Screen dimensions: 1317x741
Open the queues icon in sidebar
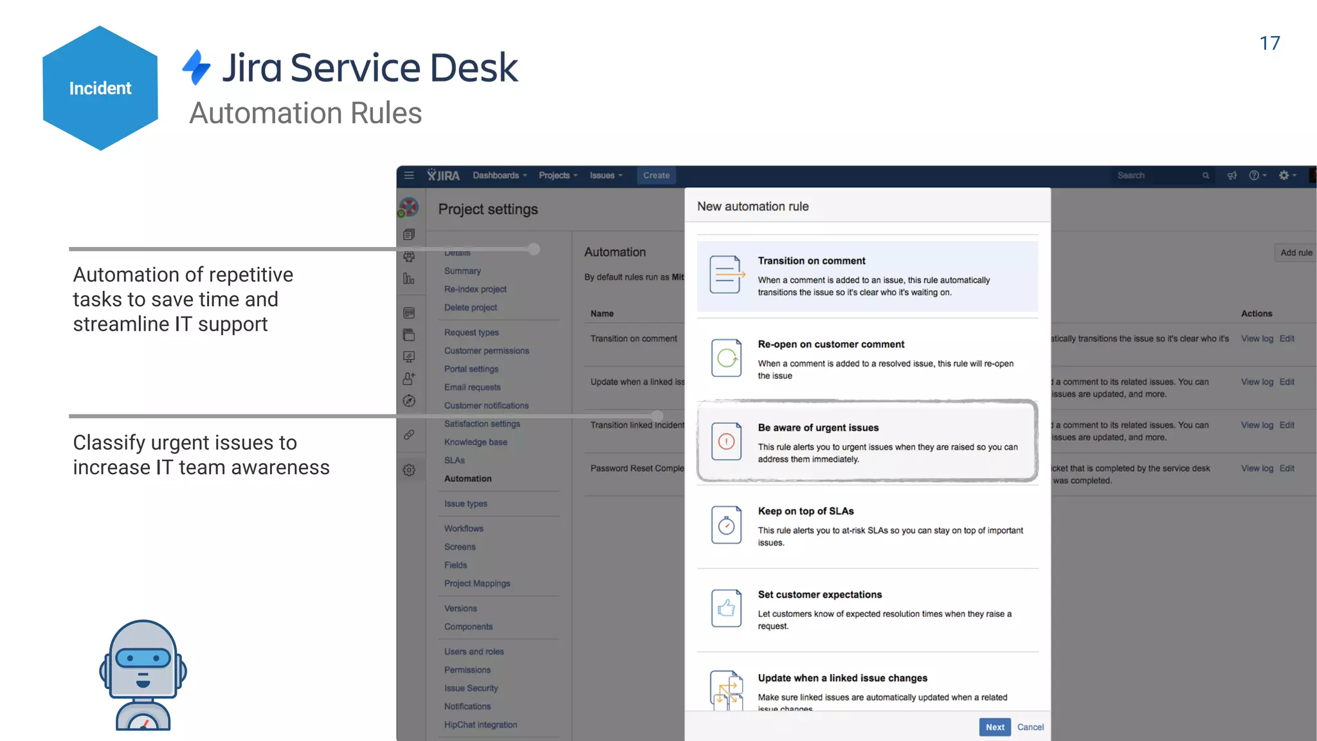(x=409, y=235)
